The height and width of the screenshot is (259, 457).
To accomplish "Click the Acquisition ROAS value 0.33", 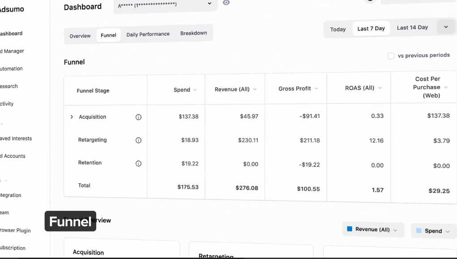I will (x=377, y=116).
